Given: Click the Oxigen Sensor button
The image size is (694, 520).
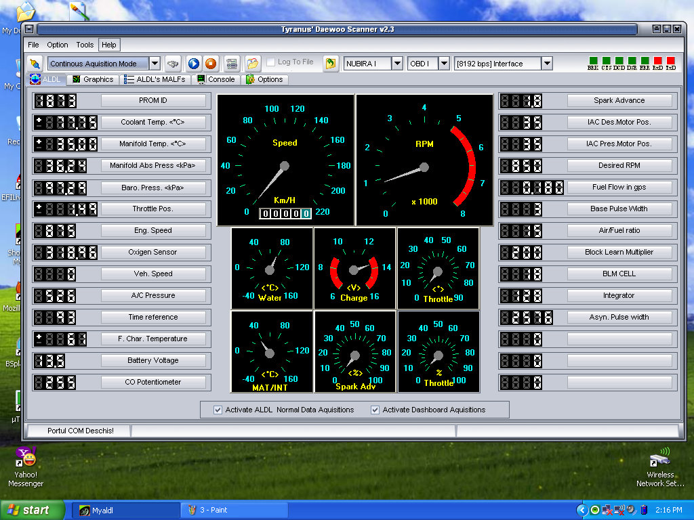Looking at the screenshot, I should (153, 252).
